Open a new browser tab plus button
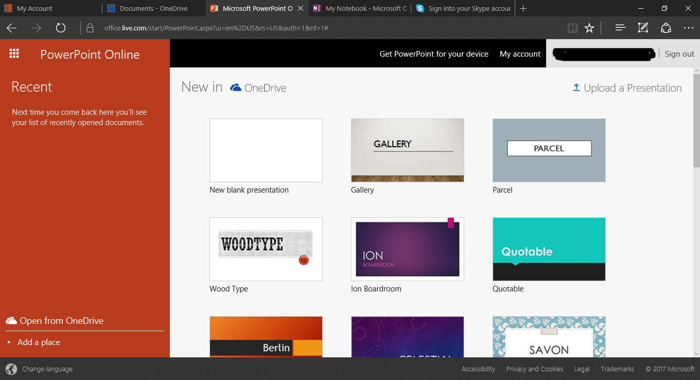The height and width of the screenshot is (380, 700). pyautogui.click(x=523, y=9)
